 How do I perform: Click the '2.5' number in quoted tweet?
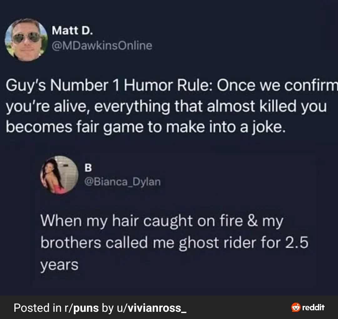(297, 243)
